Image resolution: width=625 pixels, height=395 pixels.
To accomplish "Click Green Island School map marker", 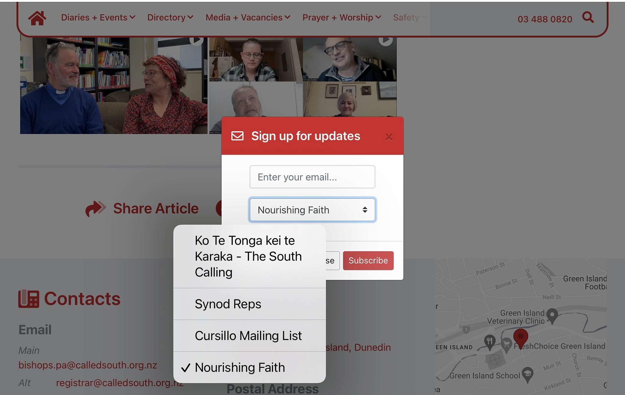I will pyautogui.click(x=527, y=374).
